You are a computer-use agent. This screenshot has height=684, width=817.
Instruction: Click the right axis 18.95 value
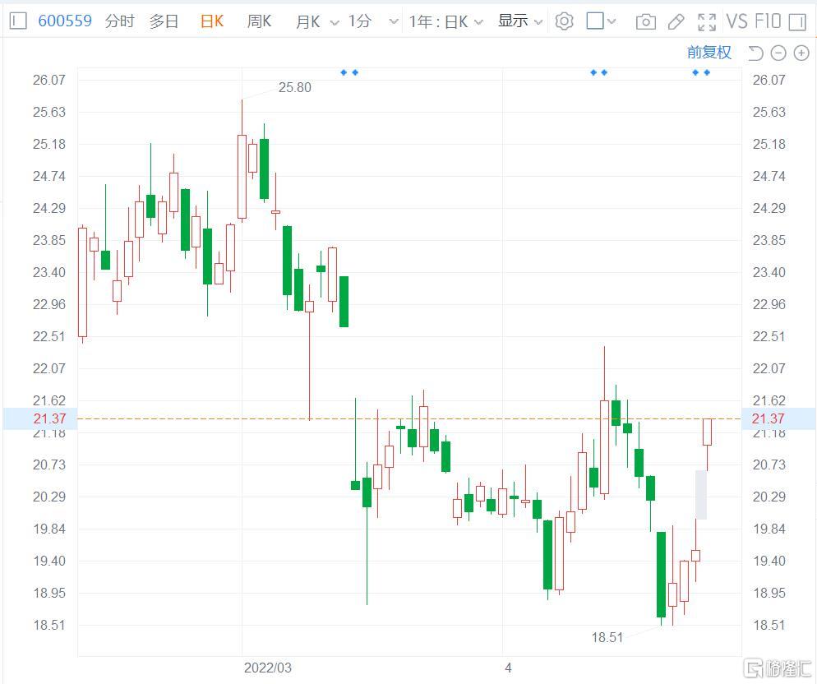[769, 593]
